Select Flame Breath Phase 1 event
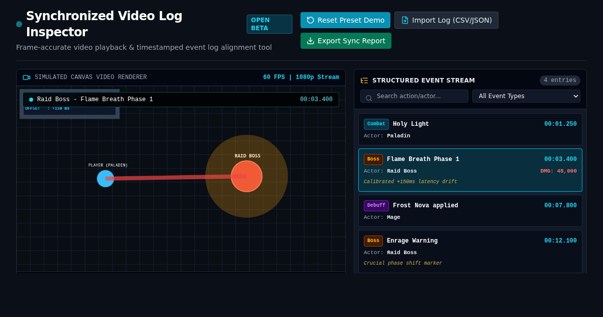The image size is (603, 317). pos(470,170)
